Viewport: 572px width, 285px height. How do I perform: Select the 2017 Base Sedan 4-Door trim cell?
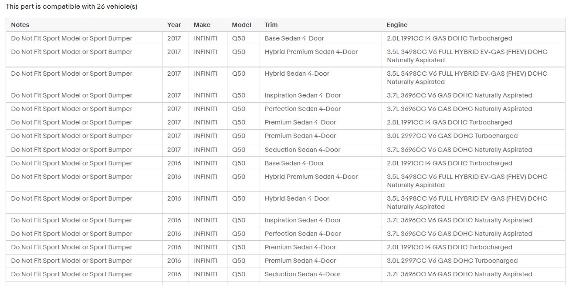[x=294, y=38]
